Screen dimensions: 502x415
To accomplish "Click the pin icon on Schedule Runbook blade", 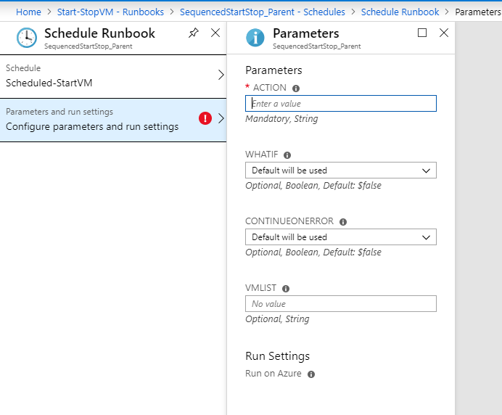I will [193, 33].
